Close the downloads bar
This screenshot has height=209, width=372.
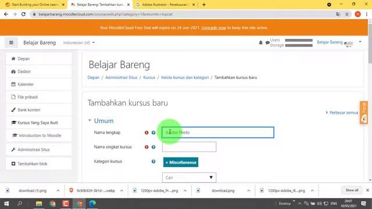click(367, 190)
